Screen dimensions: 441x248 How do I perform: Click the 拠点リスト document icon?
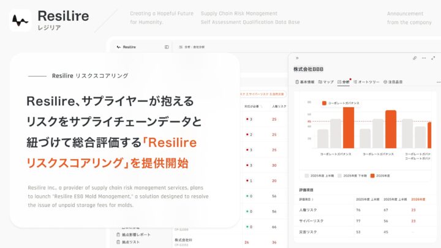(x=118, y=242)
